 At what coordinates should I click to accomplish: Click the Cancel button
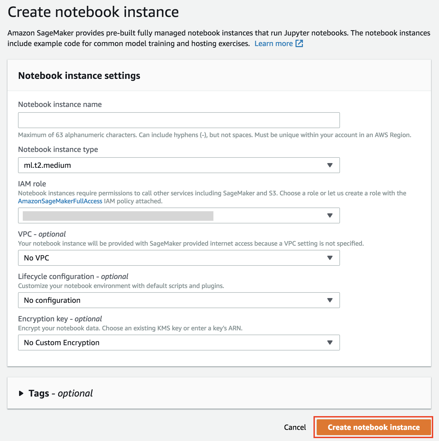click(x=295, y=427)
